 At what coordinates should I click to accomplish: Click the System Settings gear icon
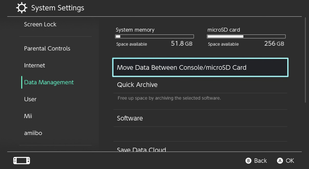22,8
